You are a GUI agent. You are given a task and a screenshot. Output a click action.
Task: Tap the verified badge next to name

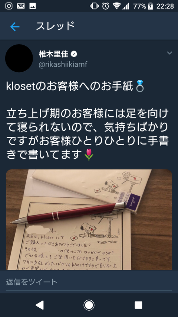tap(74, 54)
